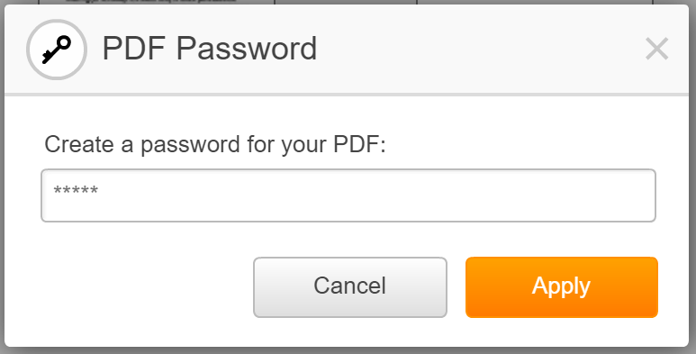Screen dimensions: 696x354
Task: Dismiss the dialog using the gray X icon
Action: coord(656,49)
